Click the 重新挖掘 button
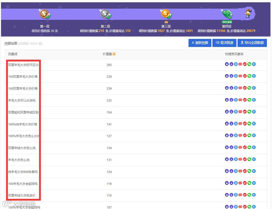This screenshot has height=209, width=272. pyautogui.click(x=200, y=43)
